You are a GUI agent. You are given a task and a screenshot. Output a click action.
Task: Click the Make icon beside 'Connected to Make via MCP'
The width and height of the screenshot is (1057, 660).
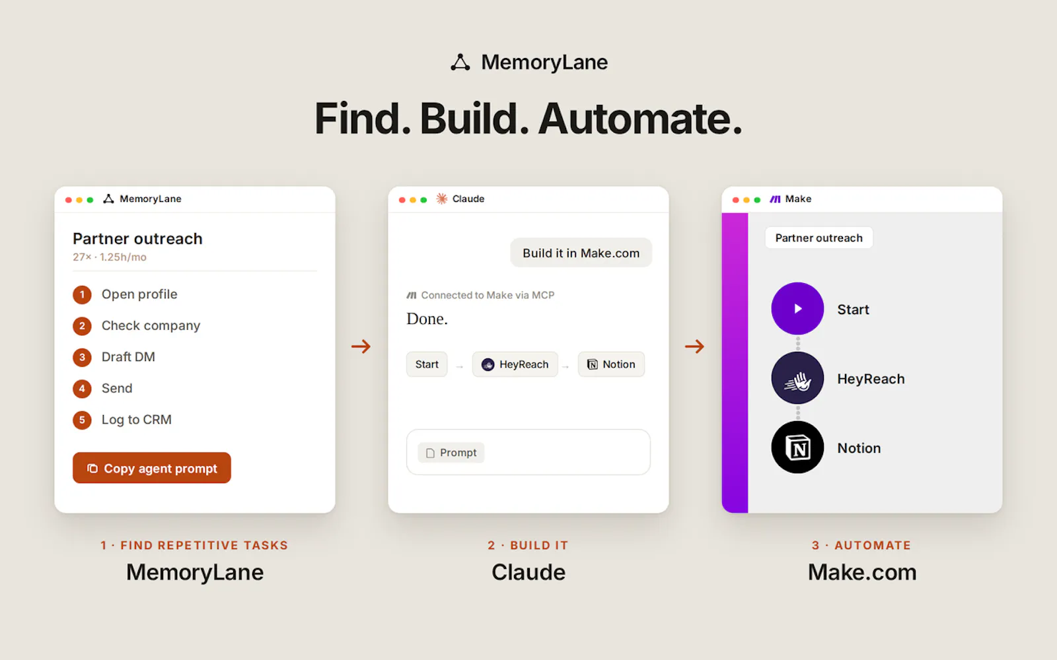click(412, 295)
